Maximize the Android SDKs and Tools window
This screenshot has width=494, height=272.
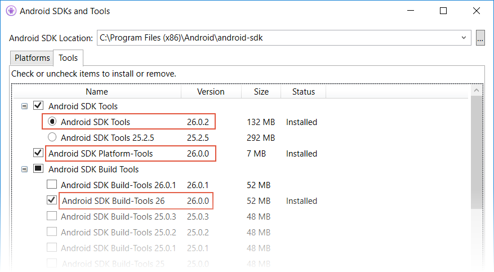click(x=443, y=11)
